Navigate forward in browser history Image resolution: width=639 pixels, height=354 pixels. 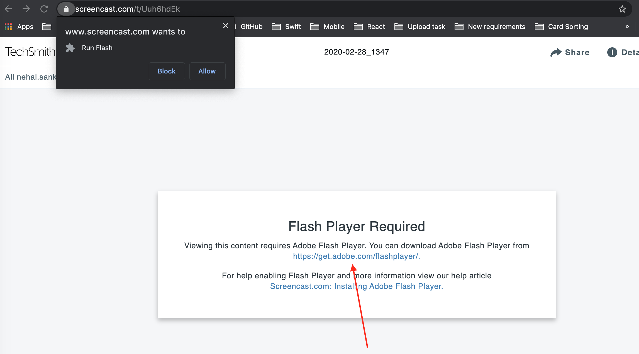click(x=26, y=9)
